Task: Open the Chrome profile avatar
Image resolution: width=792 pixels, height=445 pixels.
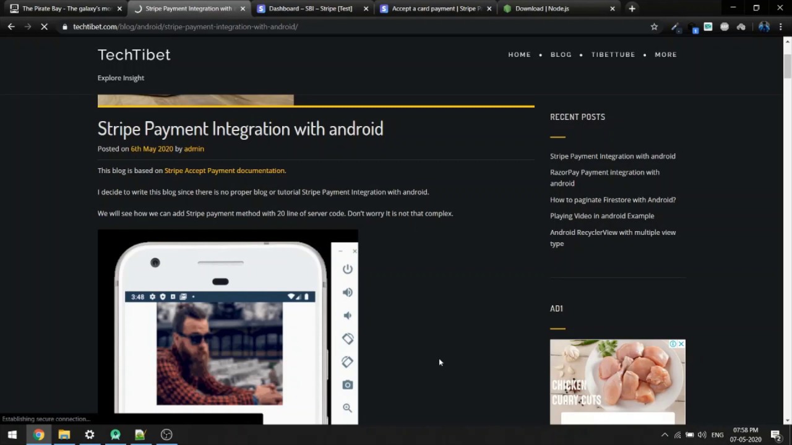Action: tap(764, 27)
